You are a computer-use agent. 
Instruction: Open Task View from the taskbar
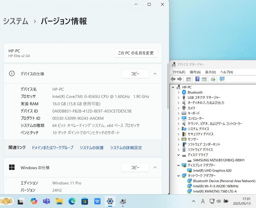[21, 201]
